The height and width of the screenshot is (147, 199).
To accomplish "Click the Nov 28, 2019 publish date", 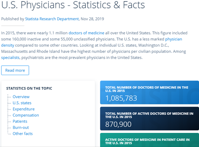I will (x=92, y=19).
